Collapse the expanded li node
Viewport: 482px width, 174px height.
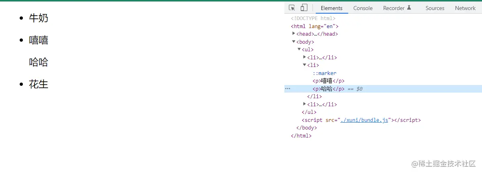(304, 65)
